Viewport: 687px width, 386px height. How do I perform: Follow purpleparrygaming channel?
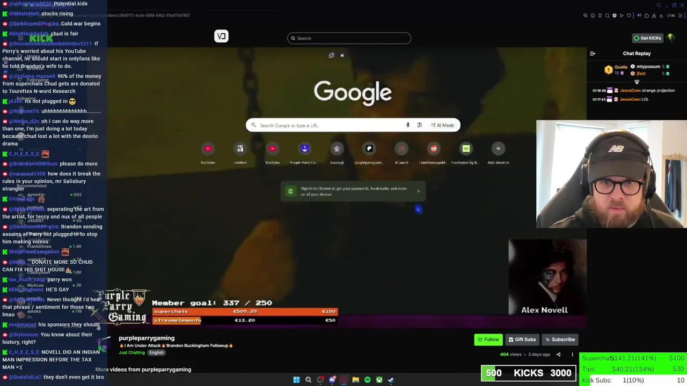488,339
